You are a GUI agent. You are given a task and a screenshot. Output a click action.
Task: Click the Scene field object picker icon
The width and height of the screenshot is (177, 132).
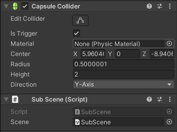[x=169, y=122]
